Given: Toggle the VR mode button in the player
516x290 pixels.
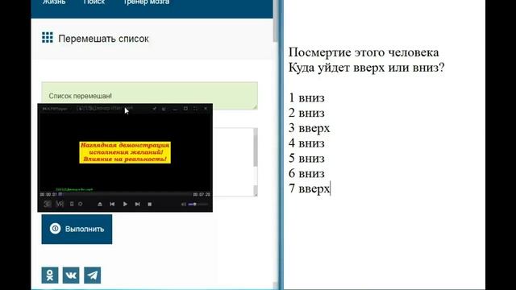Looking at the screenshot, I should pos(60,204).
